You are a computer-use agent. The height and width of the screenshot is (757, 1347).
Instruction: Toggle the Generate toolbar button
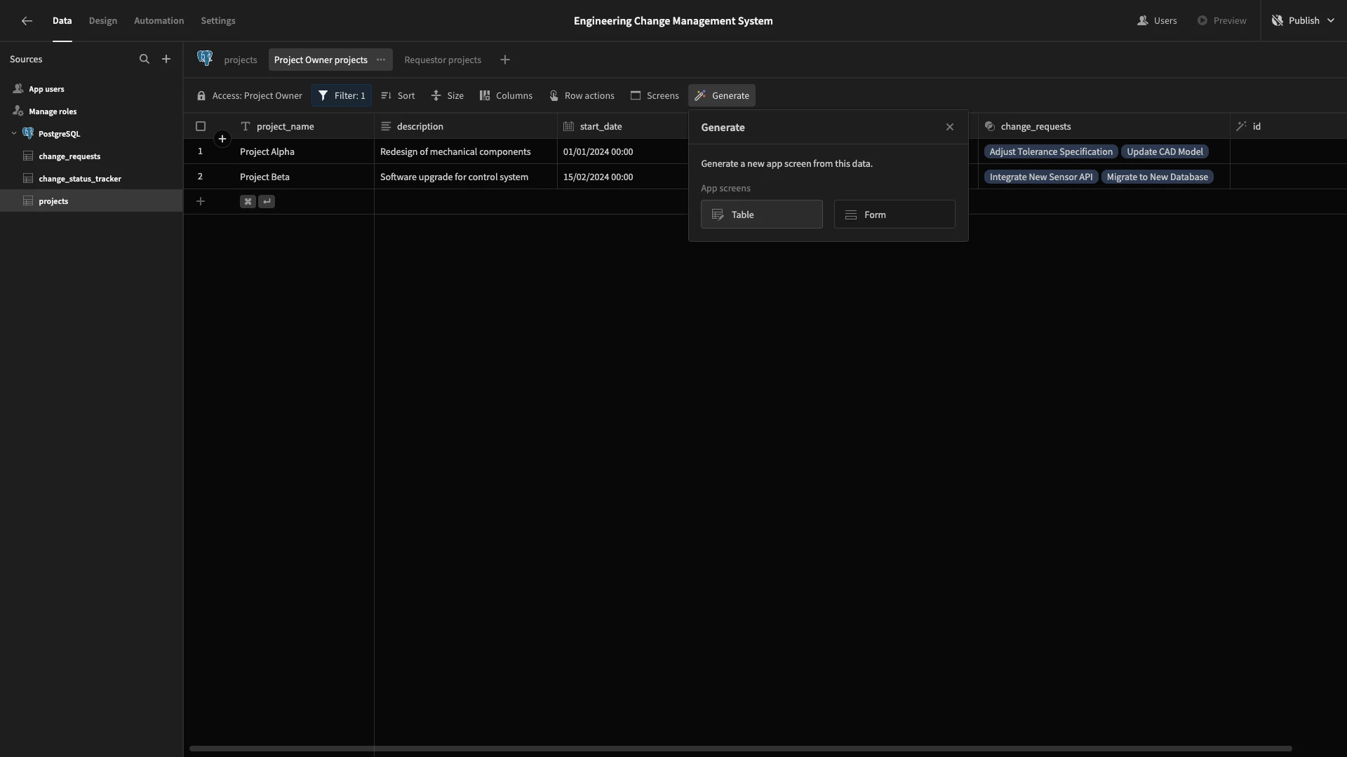tap(722, 96)
